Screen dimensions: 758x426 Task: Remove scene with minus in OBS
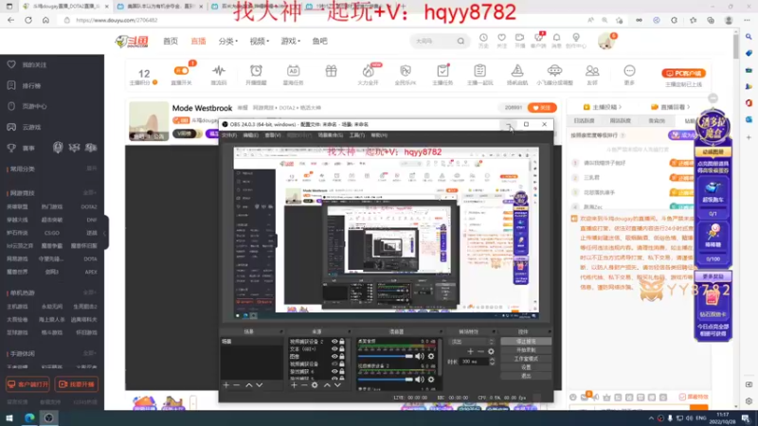236,385
